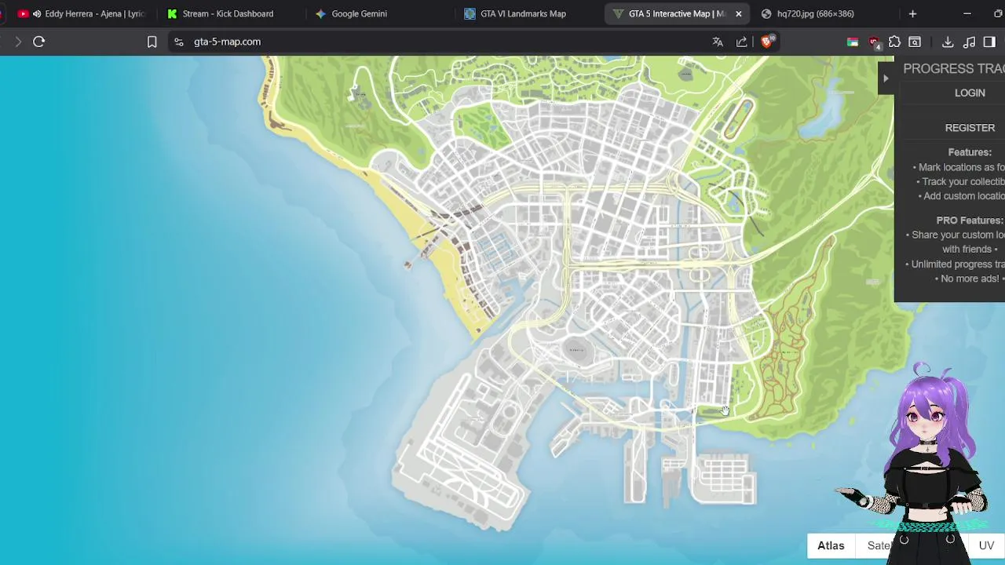Open the extensions puzzle-piece menu
This screenshot has height=565, width=1005.
pyautogui.click(x=894, y=42)
